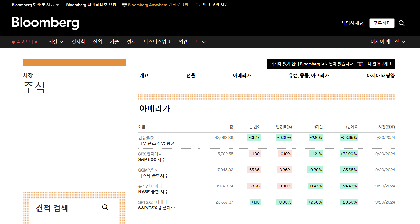
Task: Click Bloomberg 터미널 데모 요청 link
Action: (91, 5)
